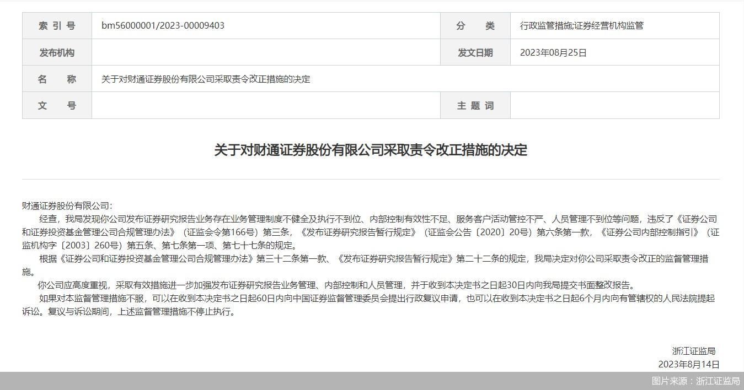Click the 分类 label cell
The height and width of the screenshot is (390, 744).
point(475,26)
